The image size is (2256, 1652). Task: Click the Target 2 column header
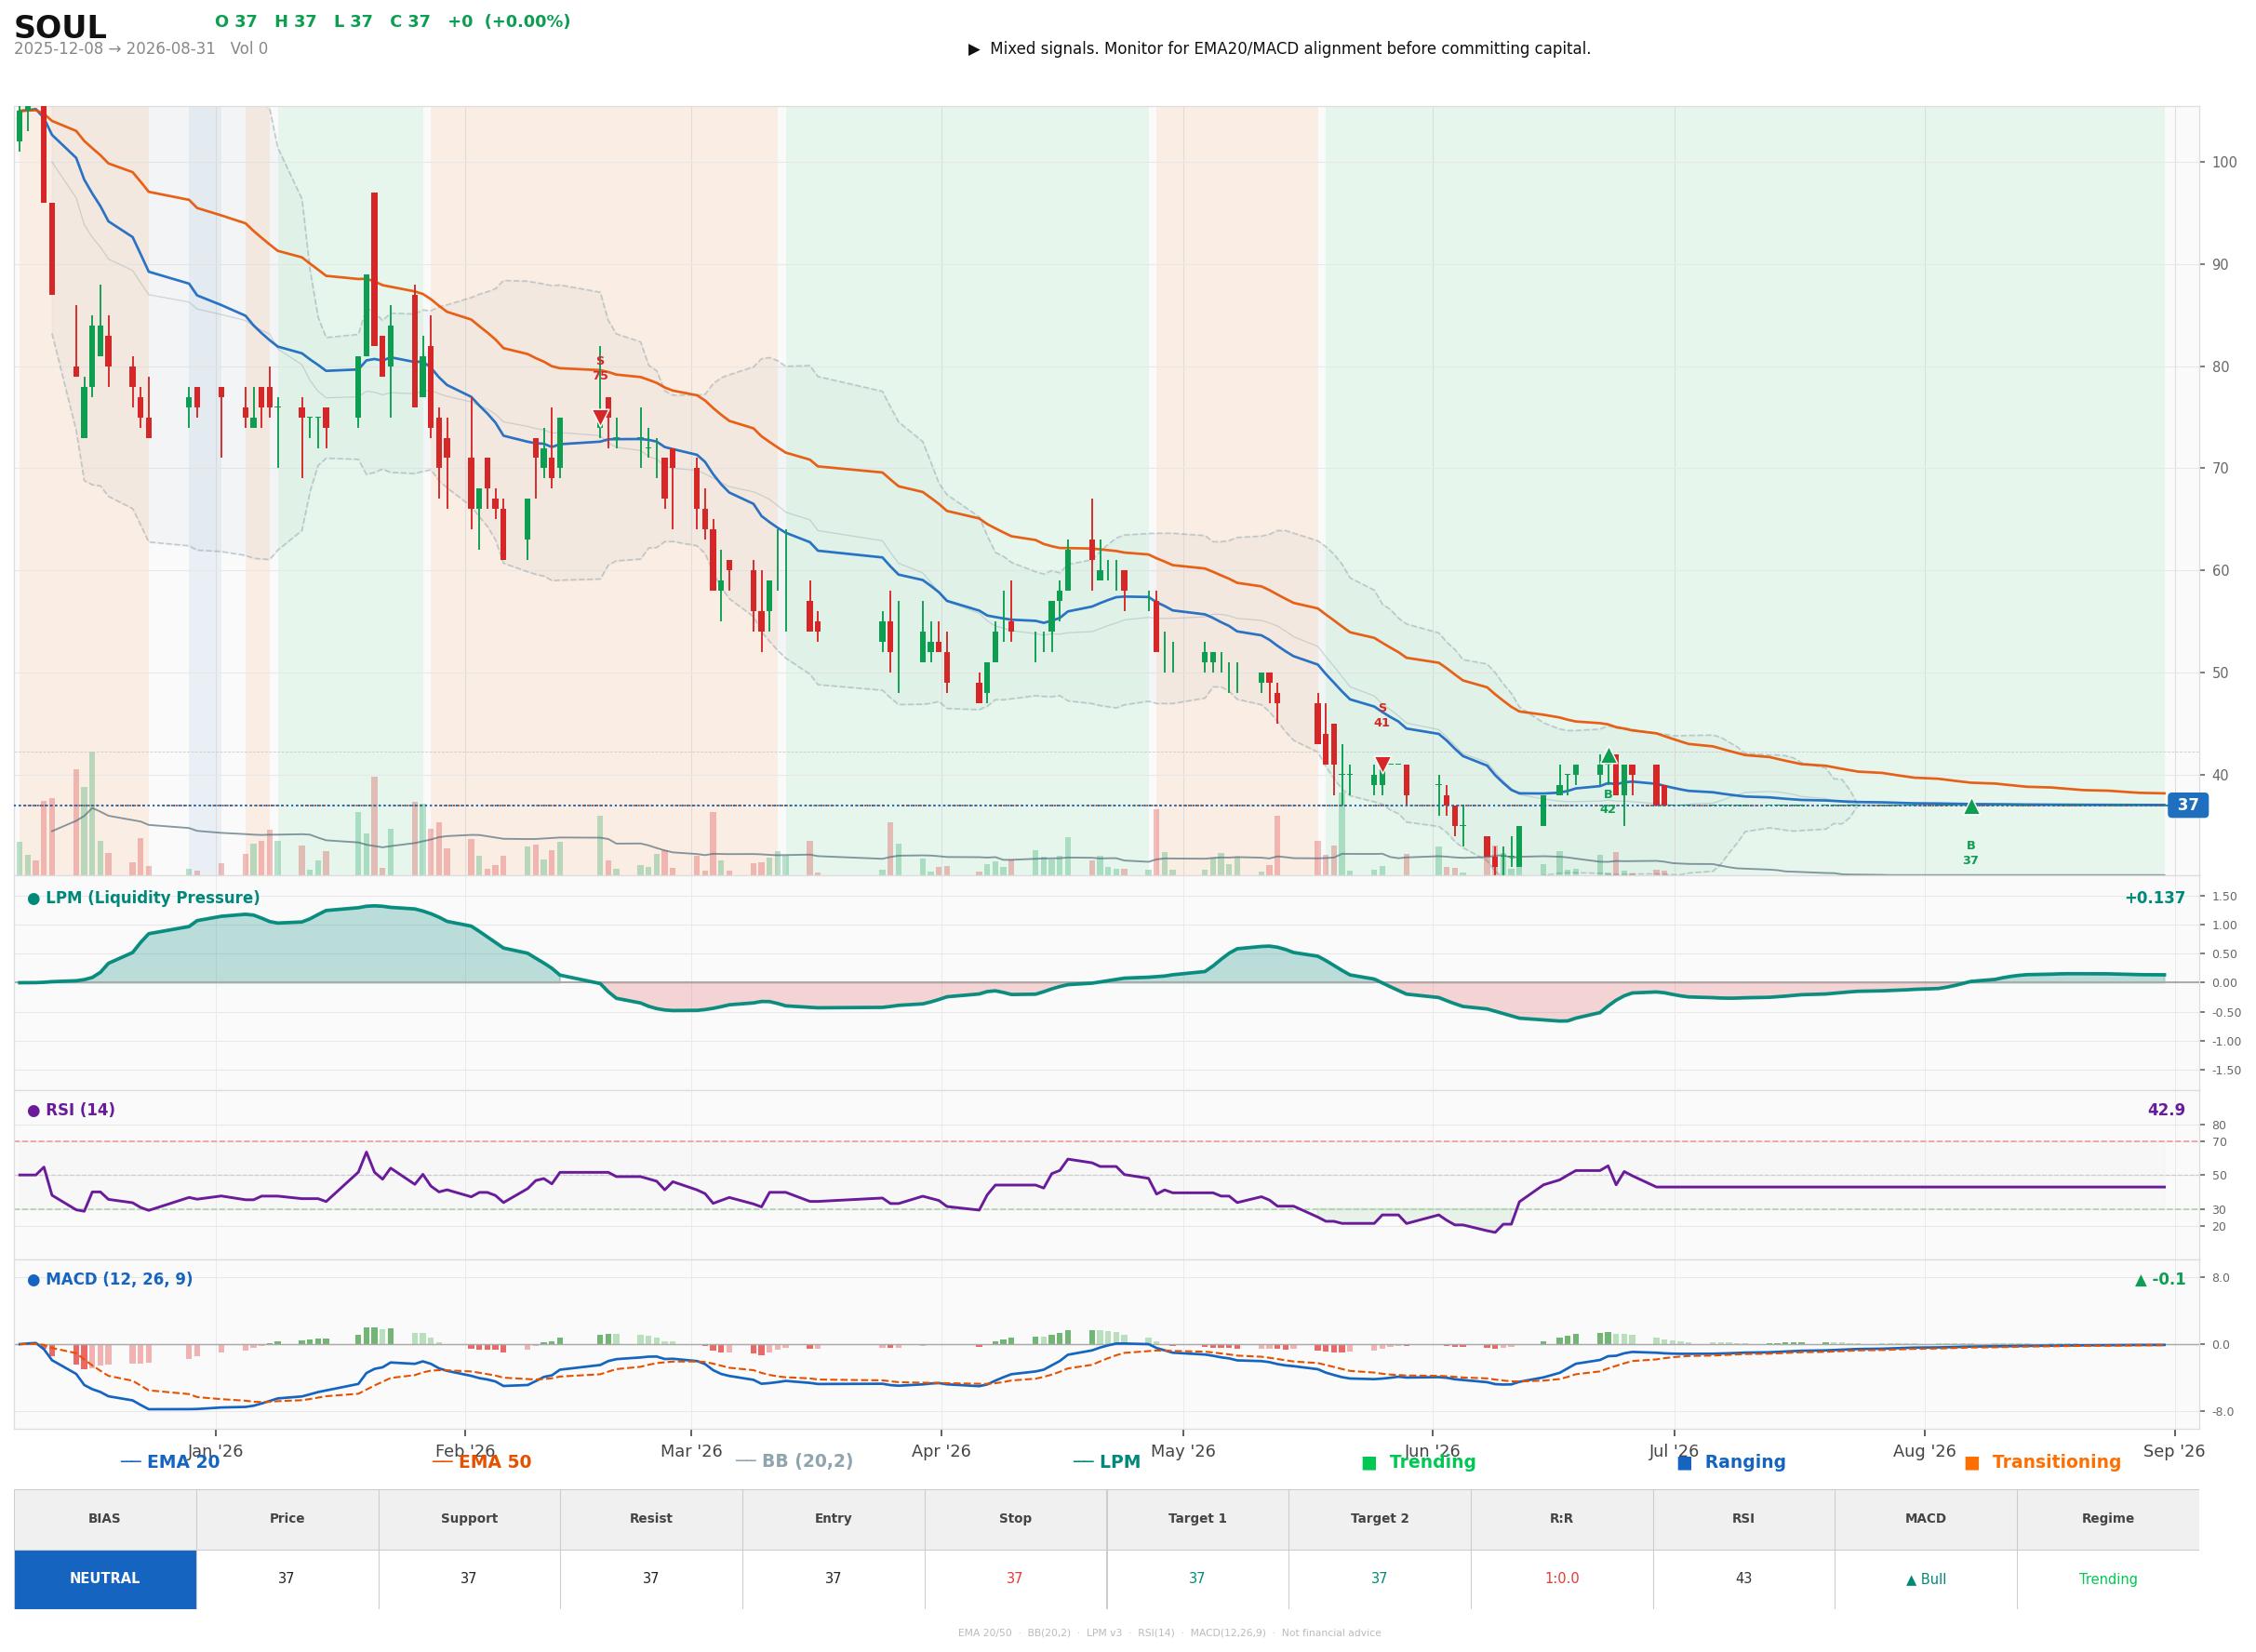(1379, 1519)
